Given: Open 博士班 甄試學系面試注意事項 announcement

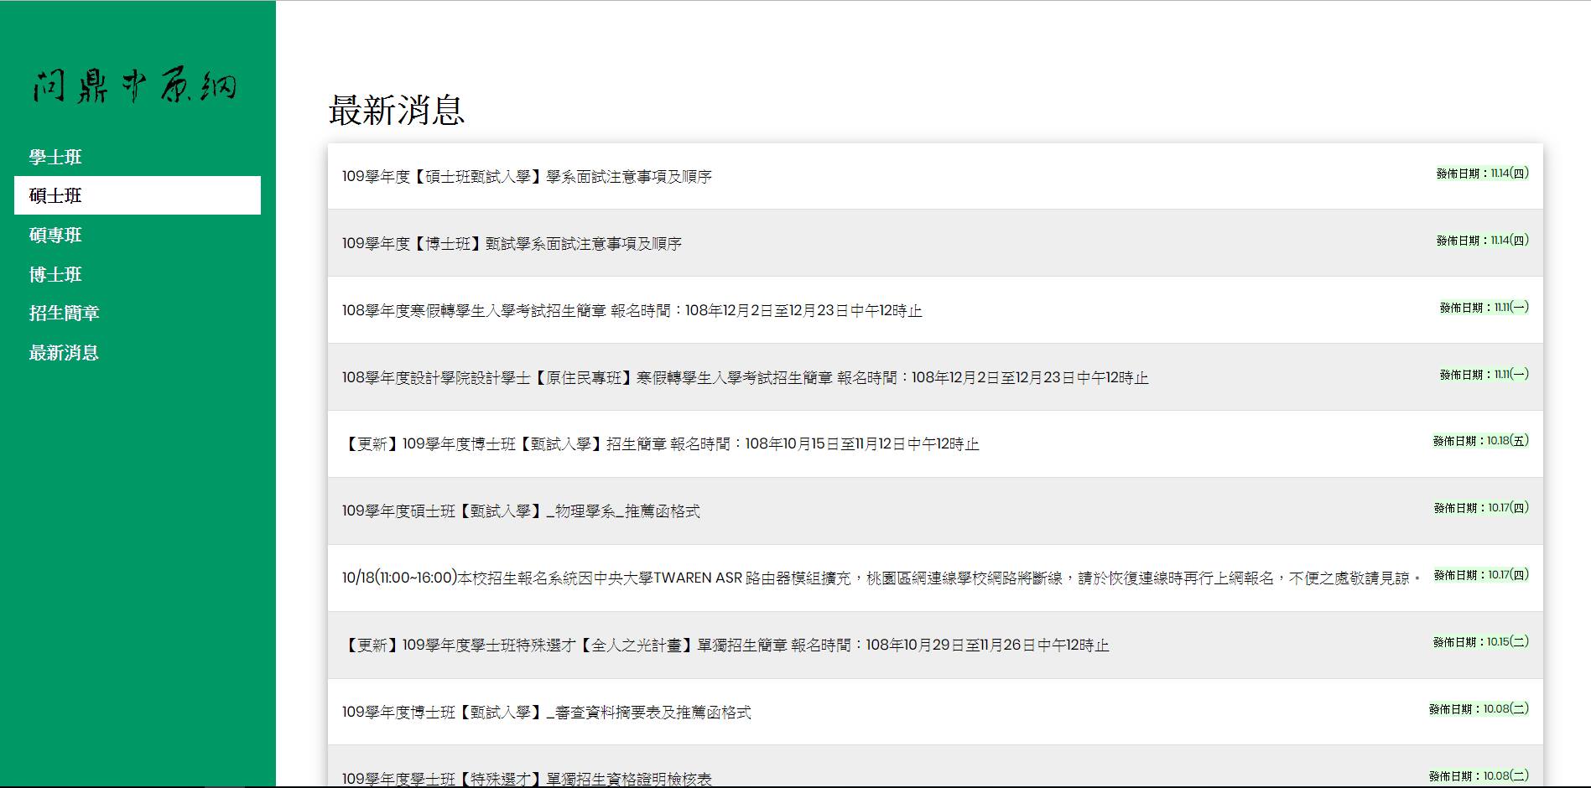Looking at the screenshot, I should click(x=512, y=244).
